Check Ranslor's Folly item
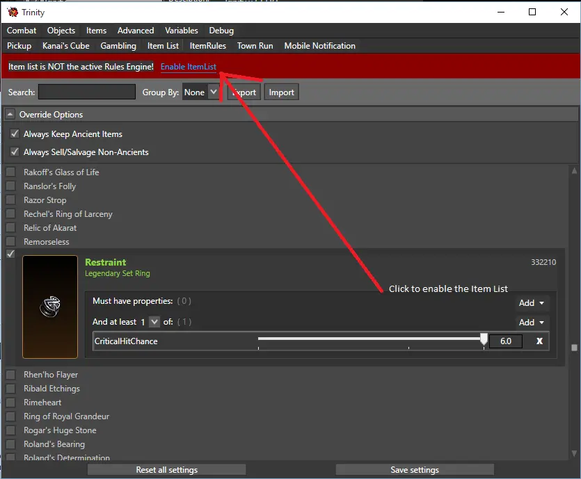Screen dimensions: 581x479 10,186
